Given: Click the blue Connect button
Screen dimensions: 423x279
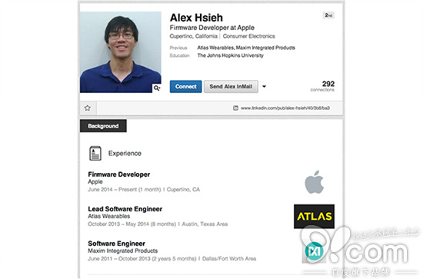Looking at the screenshot, I should [x=185, y=87].
